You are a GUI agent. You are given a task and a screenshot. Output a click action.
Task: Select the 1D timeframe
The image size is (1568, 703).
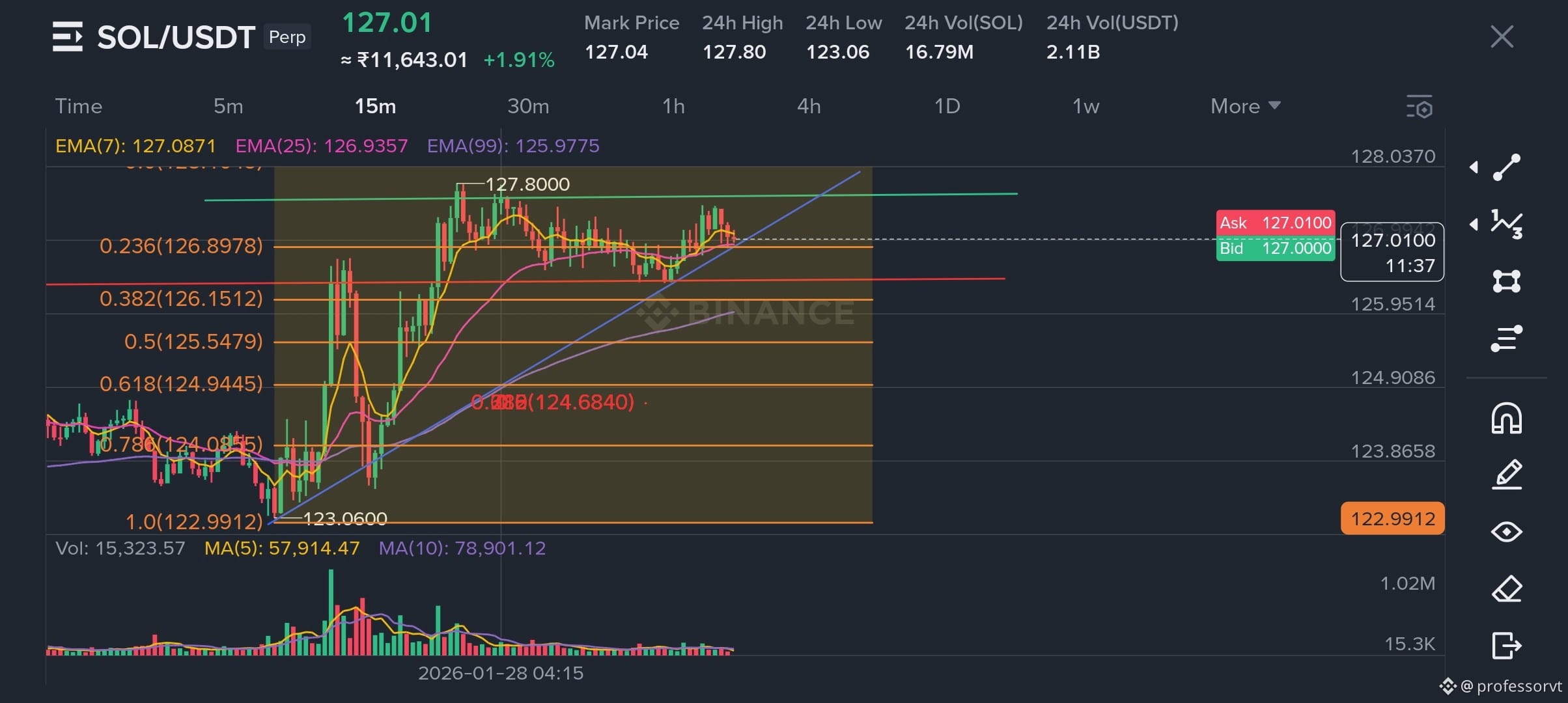coord(947,106)
